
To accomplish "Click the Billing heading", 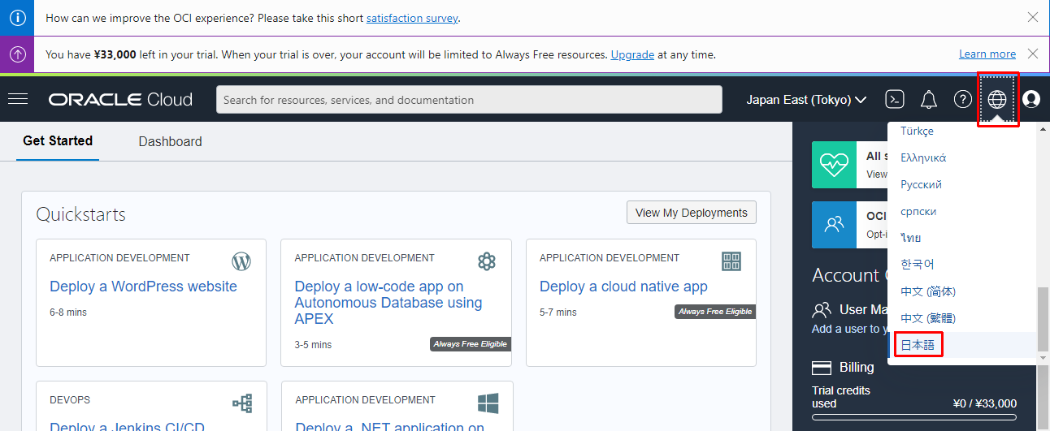I will tap(857, 368).
